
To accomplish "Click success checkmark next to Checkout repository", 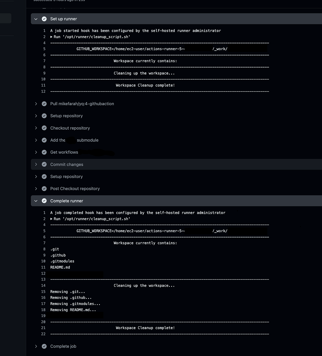I will (x=44, y=128).
